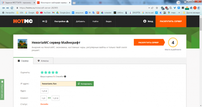
Task: Open the Другие закладки folder
Action: pyautogui.click(x=191, y=13)
